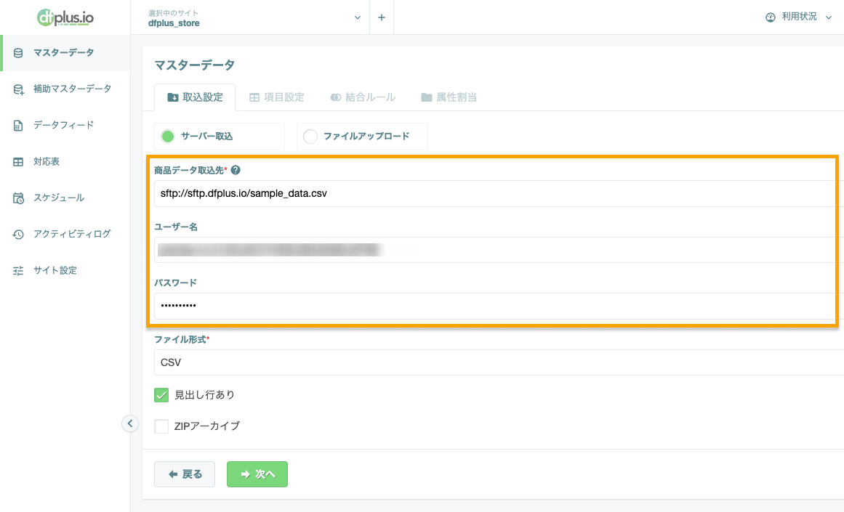Open スケジュール calendar icon
Viewport: 844px width, 512px height.
pos(18,198)
